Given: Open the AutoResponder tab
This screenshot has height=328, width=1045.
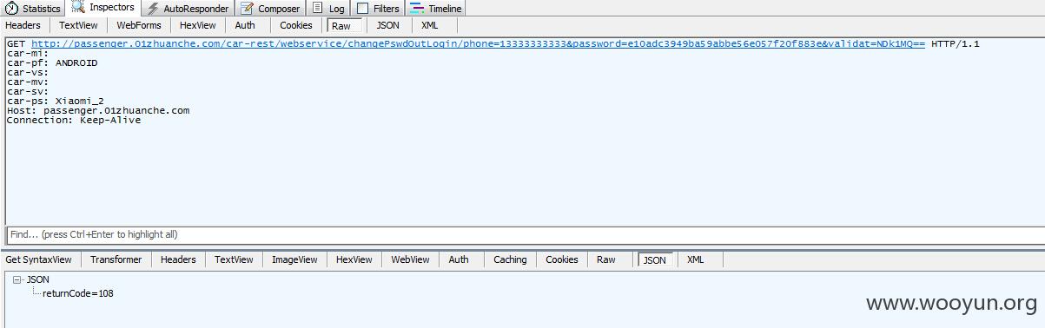Looking at the screenshot, I should (x=187, y=9).
